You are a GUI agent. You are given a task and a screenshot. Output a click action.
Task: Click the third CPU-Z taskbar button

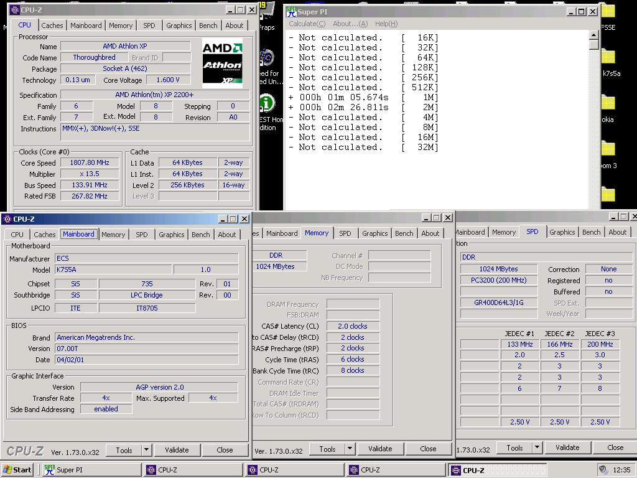tap(396, 470)
